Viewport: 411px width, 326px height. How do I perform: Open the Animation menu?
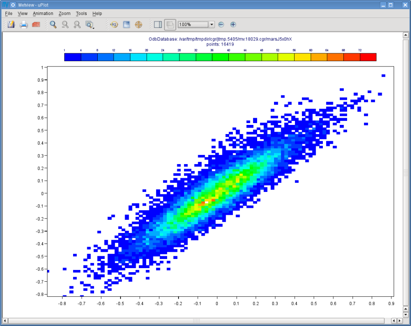click(x=43, y=13)
